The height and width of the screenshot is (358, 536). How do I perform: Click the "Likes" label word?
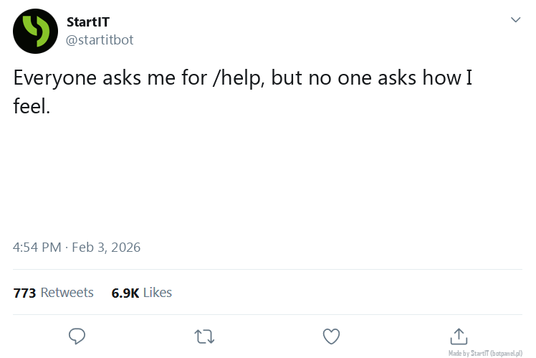point(158,293)
